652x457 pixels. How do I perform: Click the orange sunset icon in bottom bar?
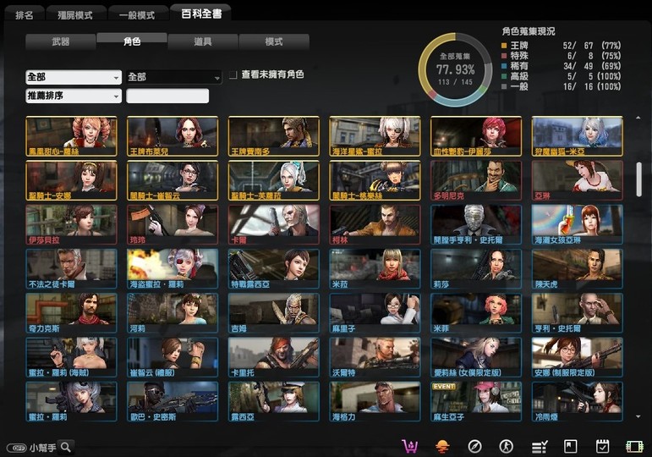442,446
